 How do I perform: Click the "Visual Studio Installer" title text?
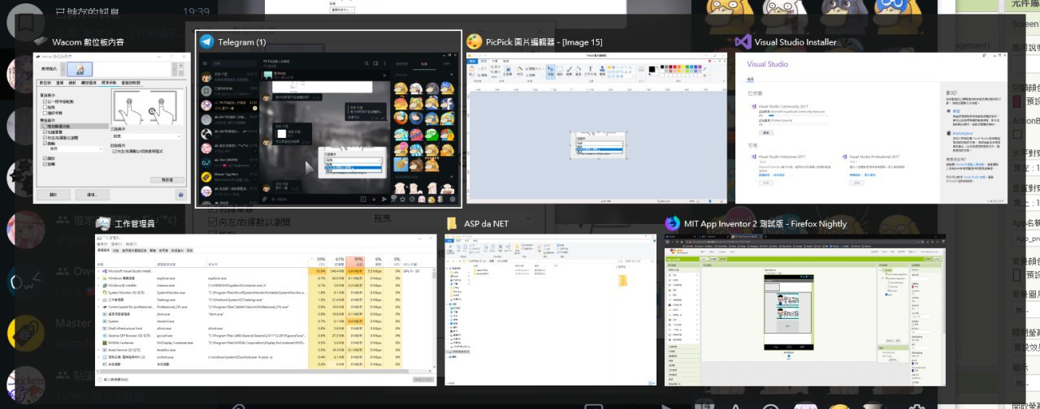(x=795, y=42)
